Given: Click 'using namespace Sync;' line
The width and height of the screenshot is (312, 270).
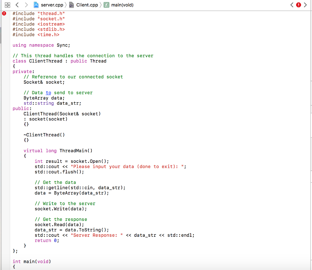Looking at the screenshot, I should pos(41,45).
